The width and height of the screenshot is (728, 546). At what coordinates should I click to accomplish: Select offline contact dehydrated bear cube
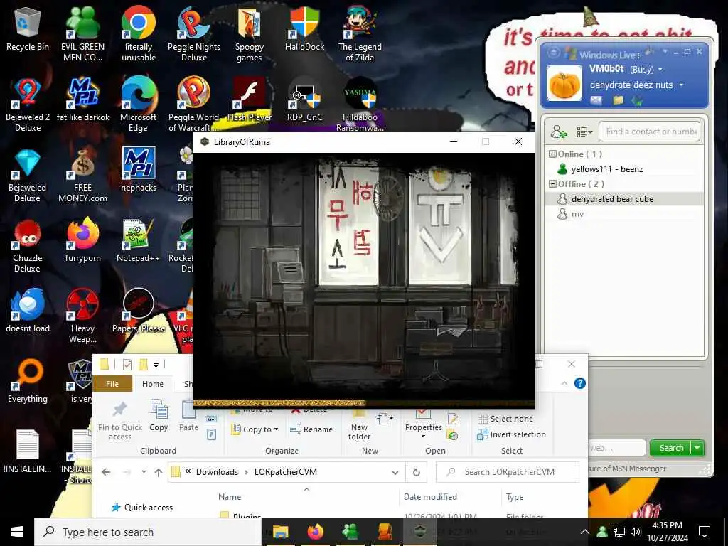[624, 199]
